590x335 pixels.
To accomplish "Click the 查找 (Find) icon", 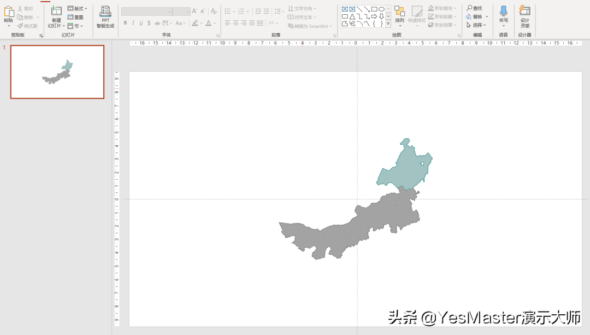I will coord(471,8).
